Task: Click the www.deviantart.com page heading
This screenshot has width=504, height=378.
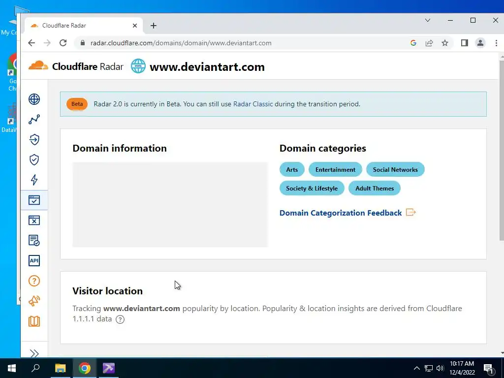Action: [x=207, y=67]
